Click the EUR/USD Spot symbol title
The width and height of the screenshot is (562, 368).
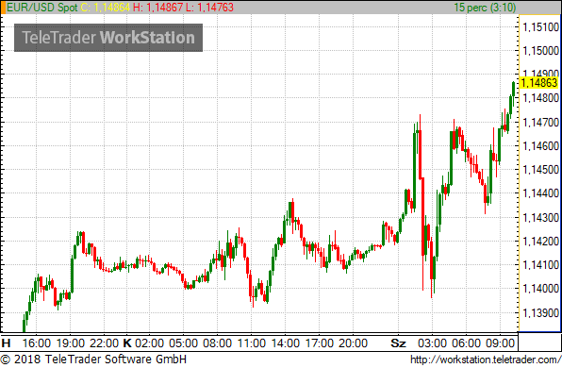(42, 8)
